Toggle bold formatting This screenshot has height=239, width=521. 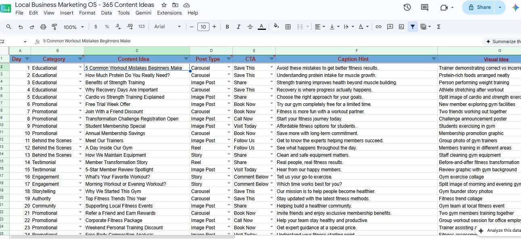coord(228,27)
